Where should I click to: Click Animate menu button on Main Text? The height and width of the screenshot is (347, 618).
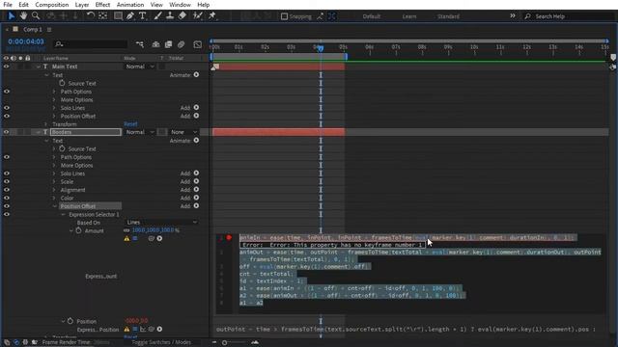[196, 75]
